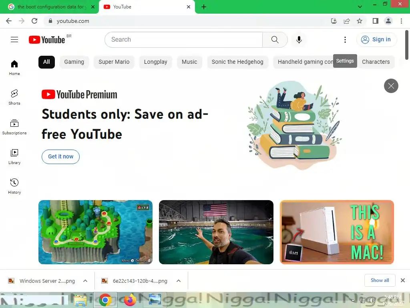Close the Google search tab
This screenshot has width=410, height=308.
coord(93,7)
